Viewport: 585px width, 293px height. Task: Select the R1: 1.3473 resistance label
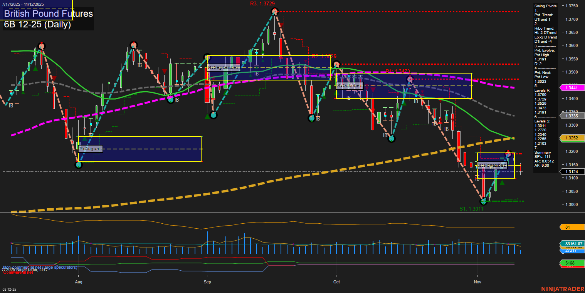tap(398, 71)
